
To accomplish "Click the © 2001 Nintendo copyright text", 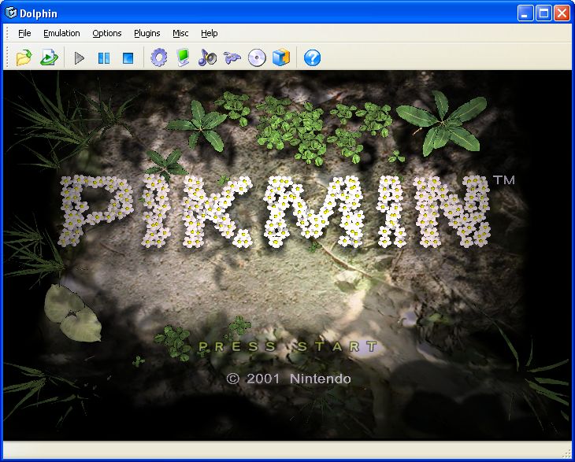I will [x=288, y=379].
